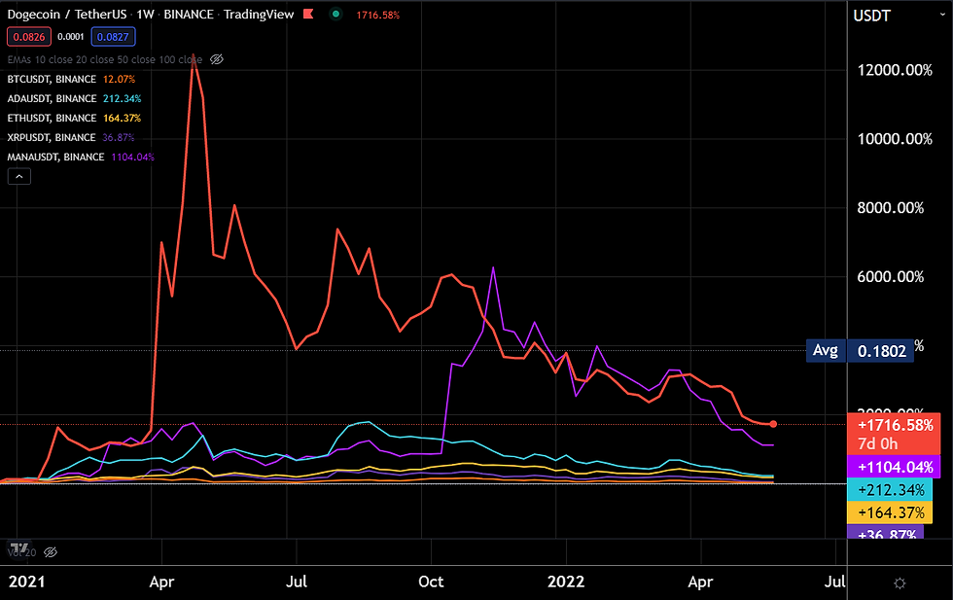
Task: Select MANAUSDT, BINANCE legend entry
Action: click(56, 157)
